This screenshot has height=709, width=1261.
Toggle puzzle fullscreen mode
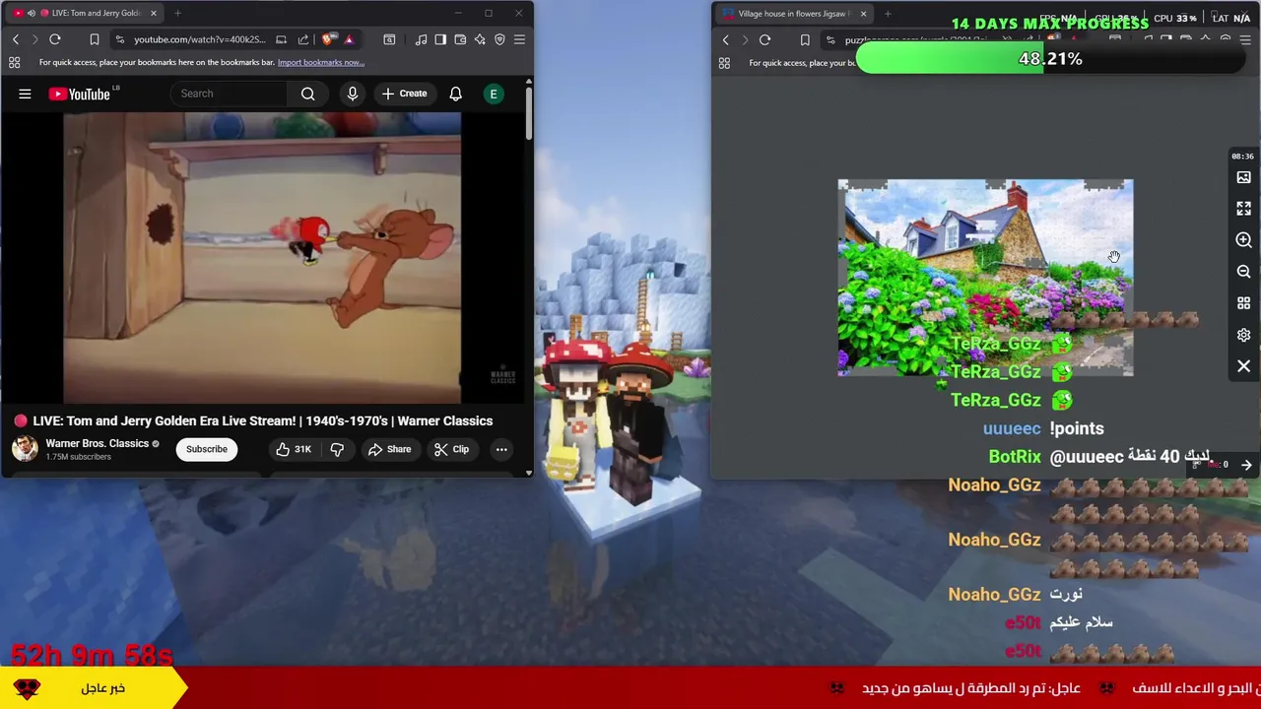point(1243,209)
